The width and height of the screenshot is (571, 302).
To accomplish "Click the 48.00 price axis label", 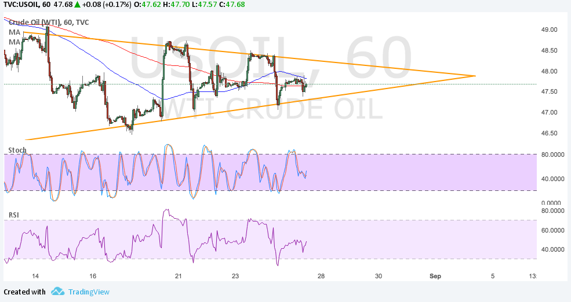I will 549,71.
